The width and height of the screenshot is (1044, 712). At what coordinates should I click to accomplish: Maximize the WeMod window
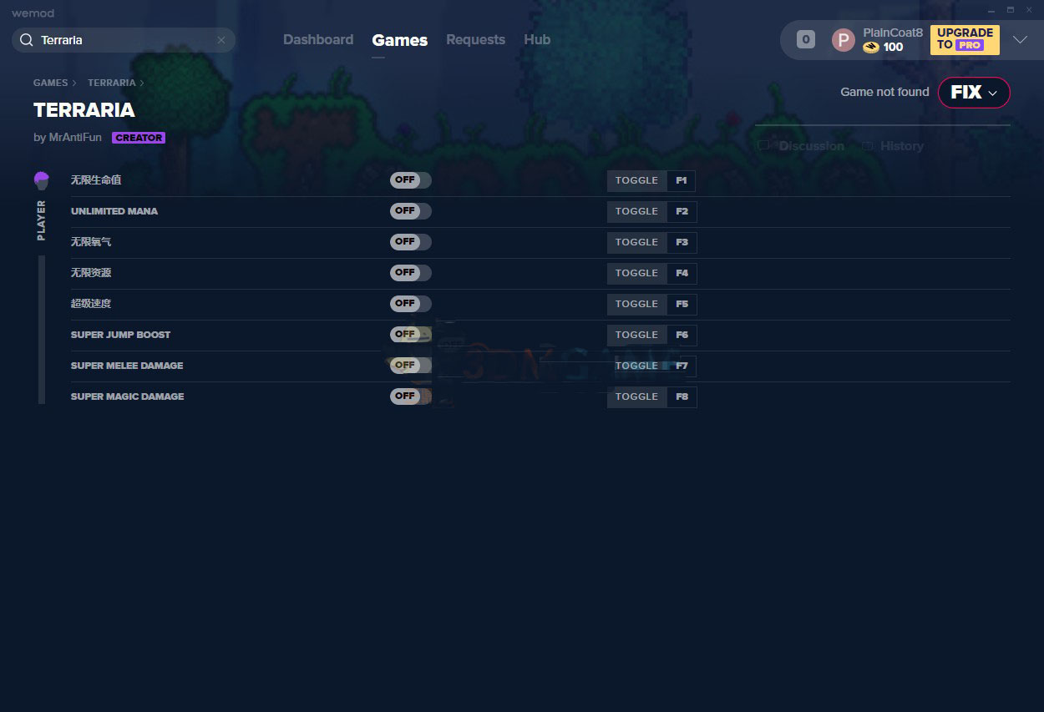coord(1011,10)
